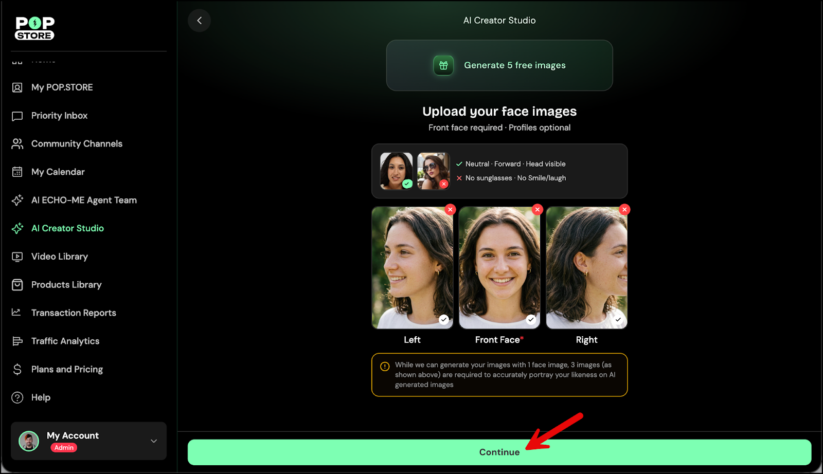The image size is (823, 474).
Task: Click the Products Library bag icon
Action: click(x=17, y=285)
